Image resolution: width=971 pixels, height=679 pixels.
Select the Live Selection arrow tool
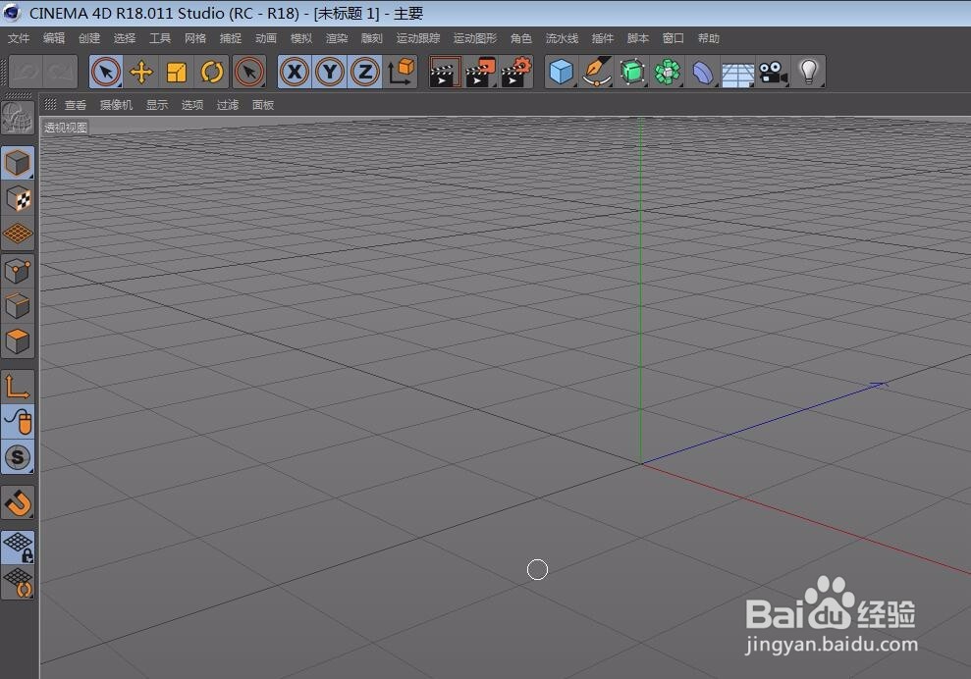click(106, 72)
